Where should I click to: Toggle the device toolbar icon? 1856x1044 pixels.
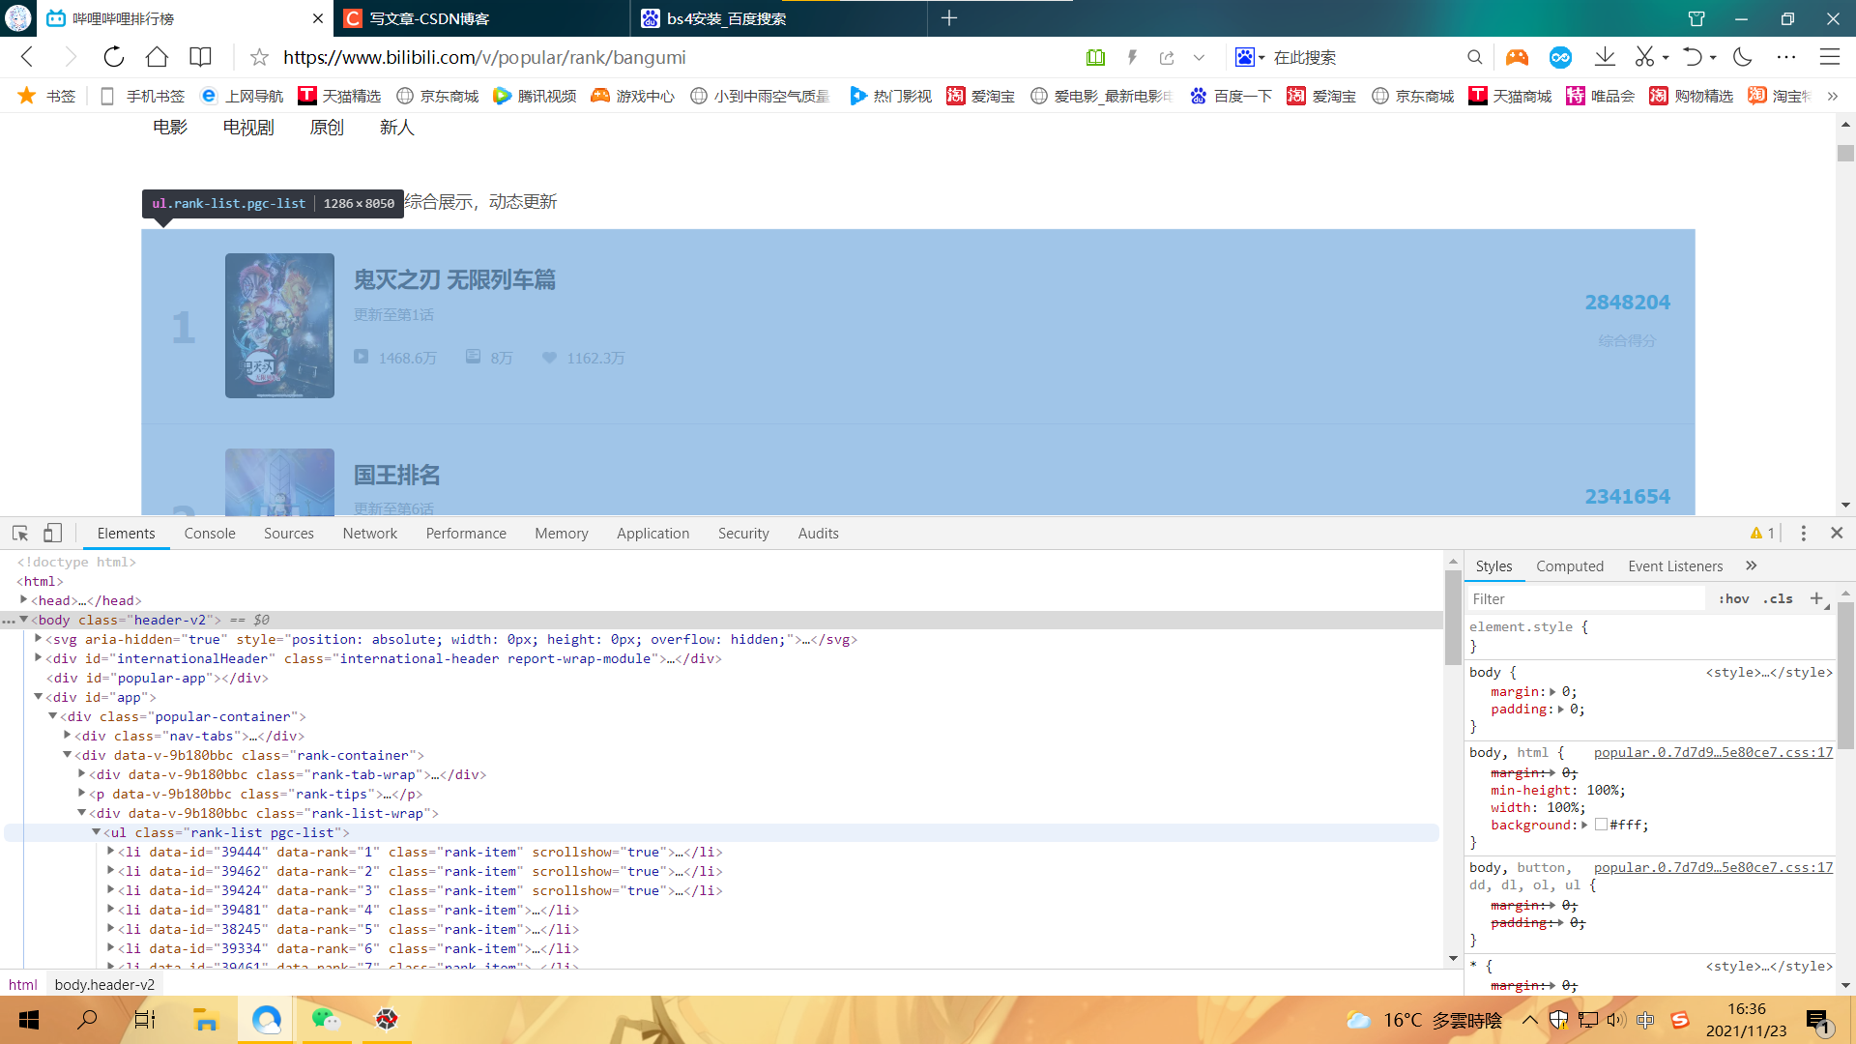[x=53, y=533]
